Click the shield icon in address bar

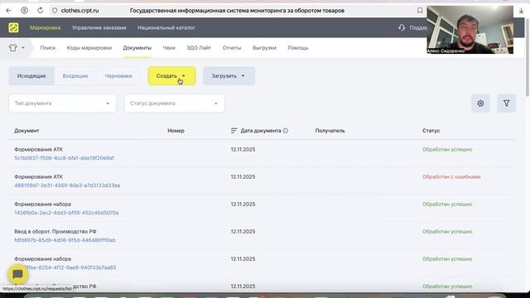pos(55,11)
